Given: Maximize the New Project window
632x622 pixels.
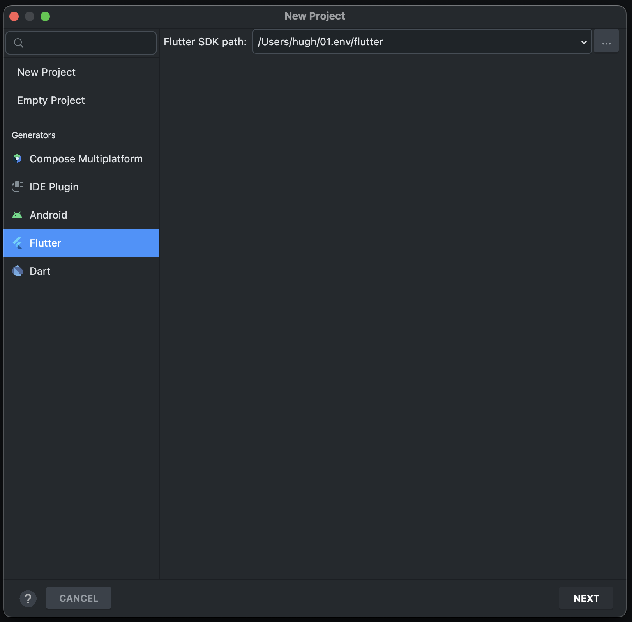Looking at the screenshot, I should (45, 16).
